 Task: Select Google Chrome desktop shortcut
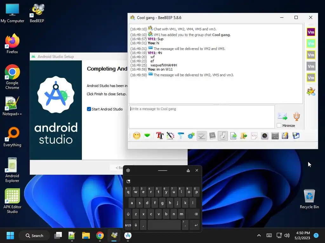[x=12, y=77]
